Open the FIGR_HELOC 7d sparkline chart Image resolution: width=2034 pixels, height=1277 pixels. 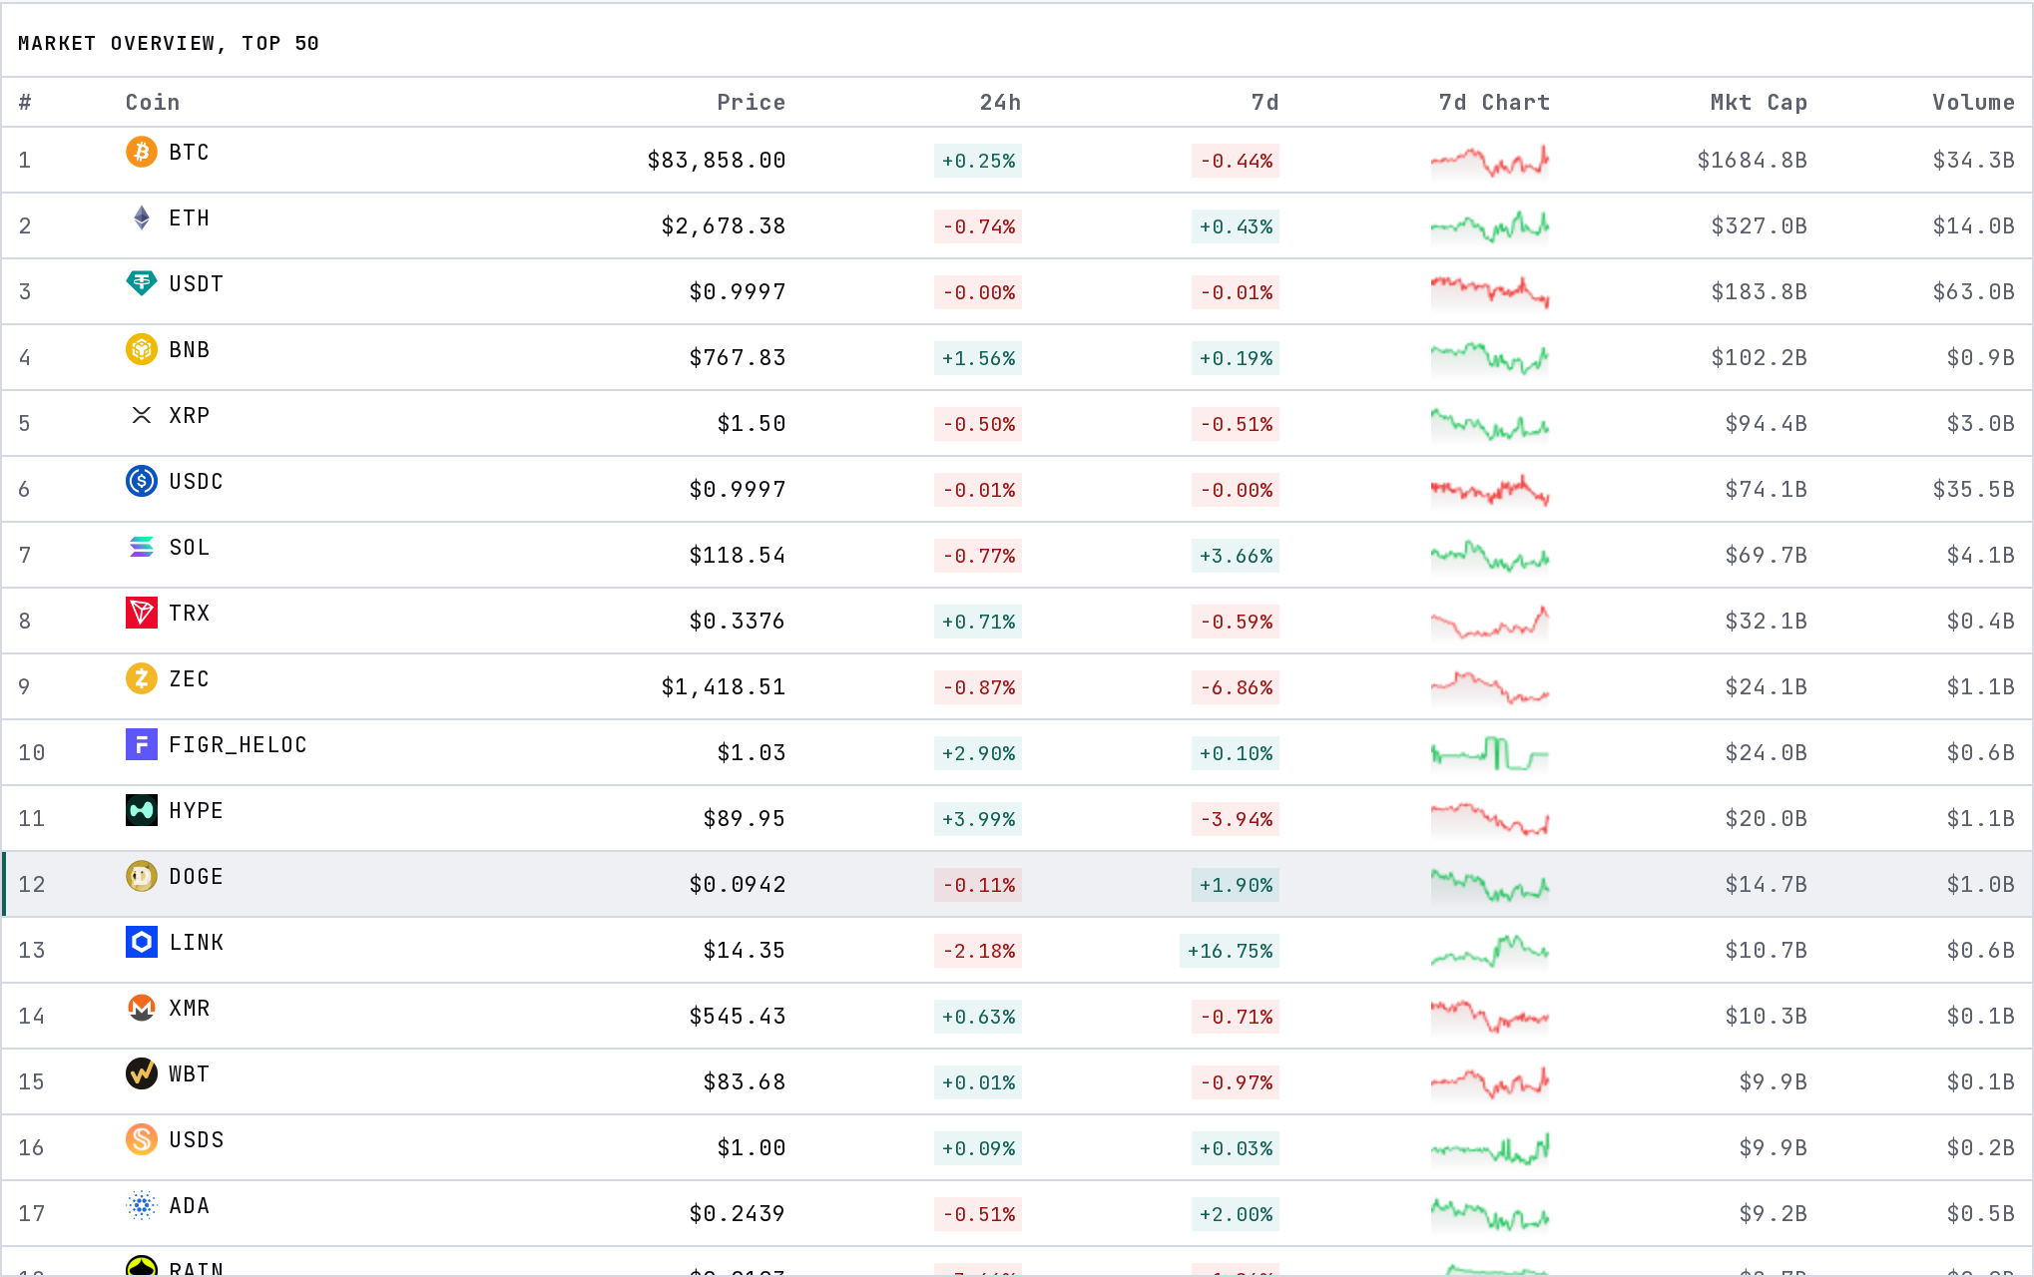[1490, 753]
